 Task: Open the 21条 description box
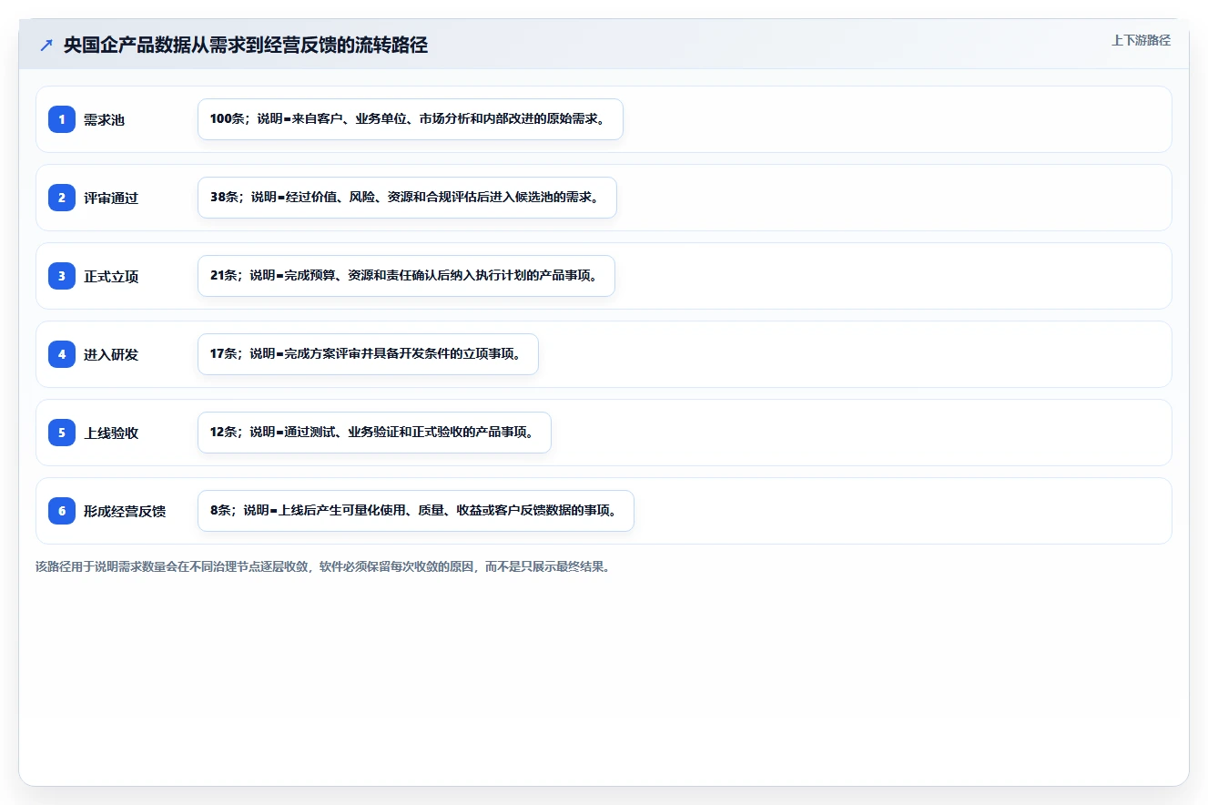click(x=406, y=276)
